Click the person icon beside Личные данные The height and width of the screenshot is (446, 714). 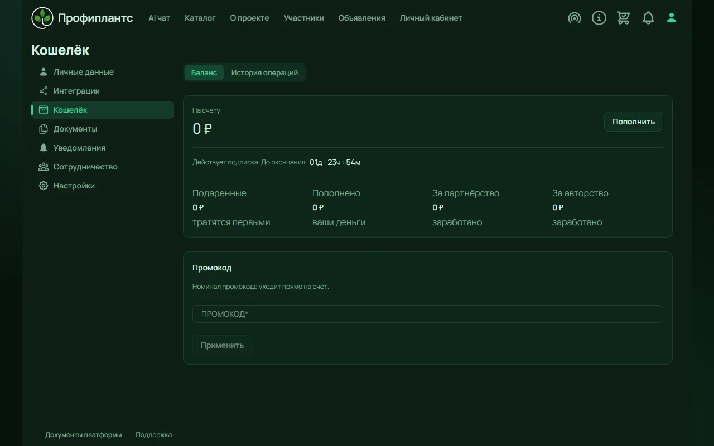pyautogui.click(x=44, y=72)
